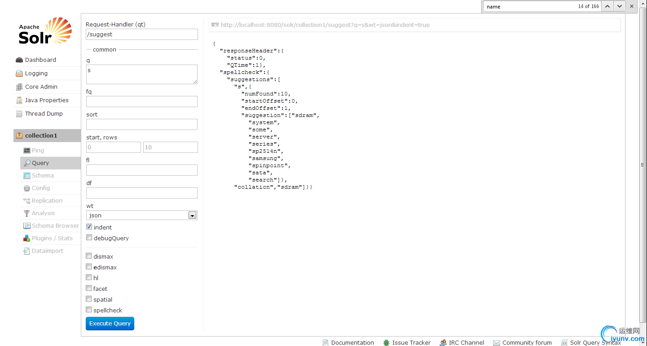Open the Dashboard menu item
Image resolution: width=647 pixels, height=346 pixels.
[47, 60]
